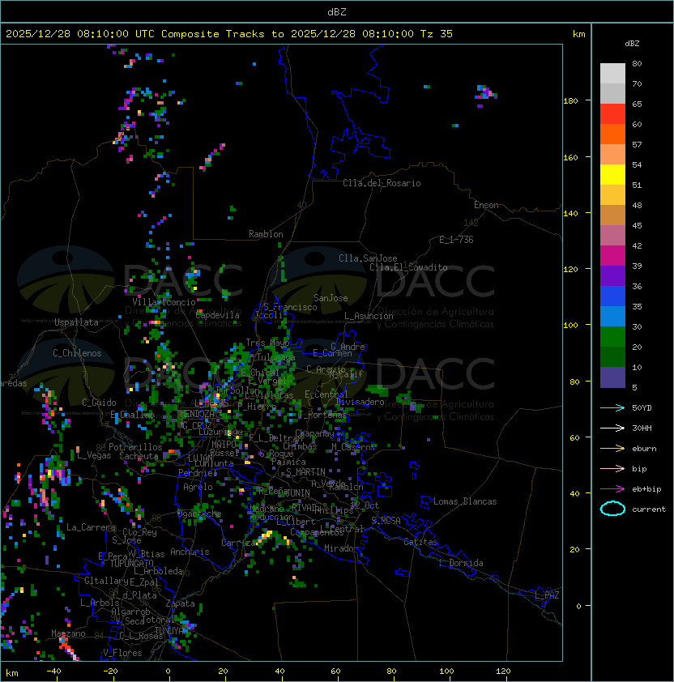Click the 'Lomas_Blancas' map label
This screenshot has width=674, height=682.
(465, 501)
